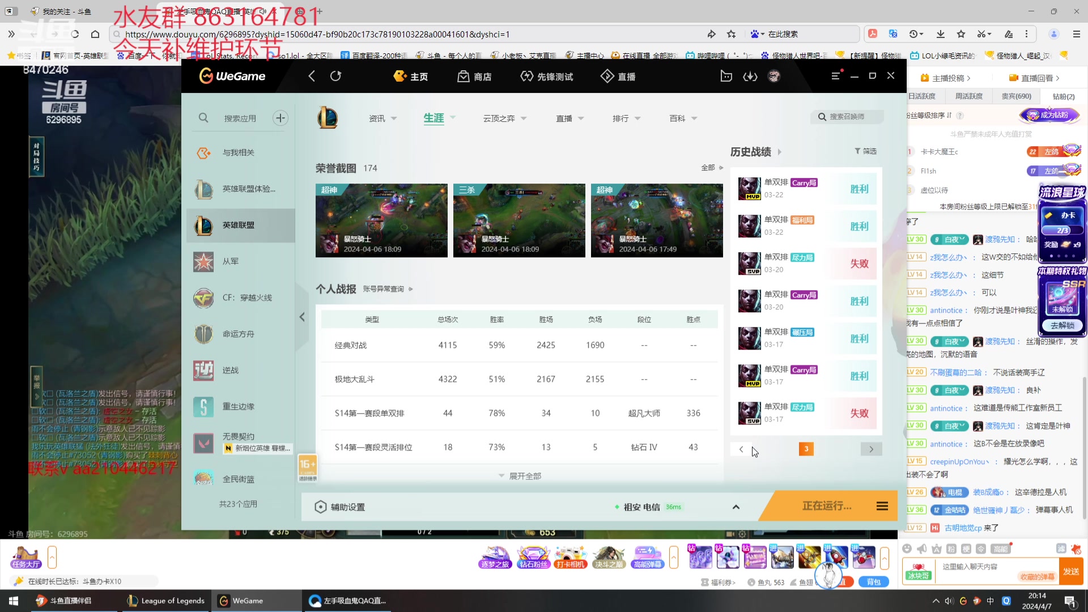Viewport: 1088px width, 612px height.
Task: Click the 发送 send button in chat
Action: tap(1072, 571)
